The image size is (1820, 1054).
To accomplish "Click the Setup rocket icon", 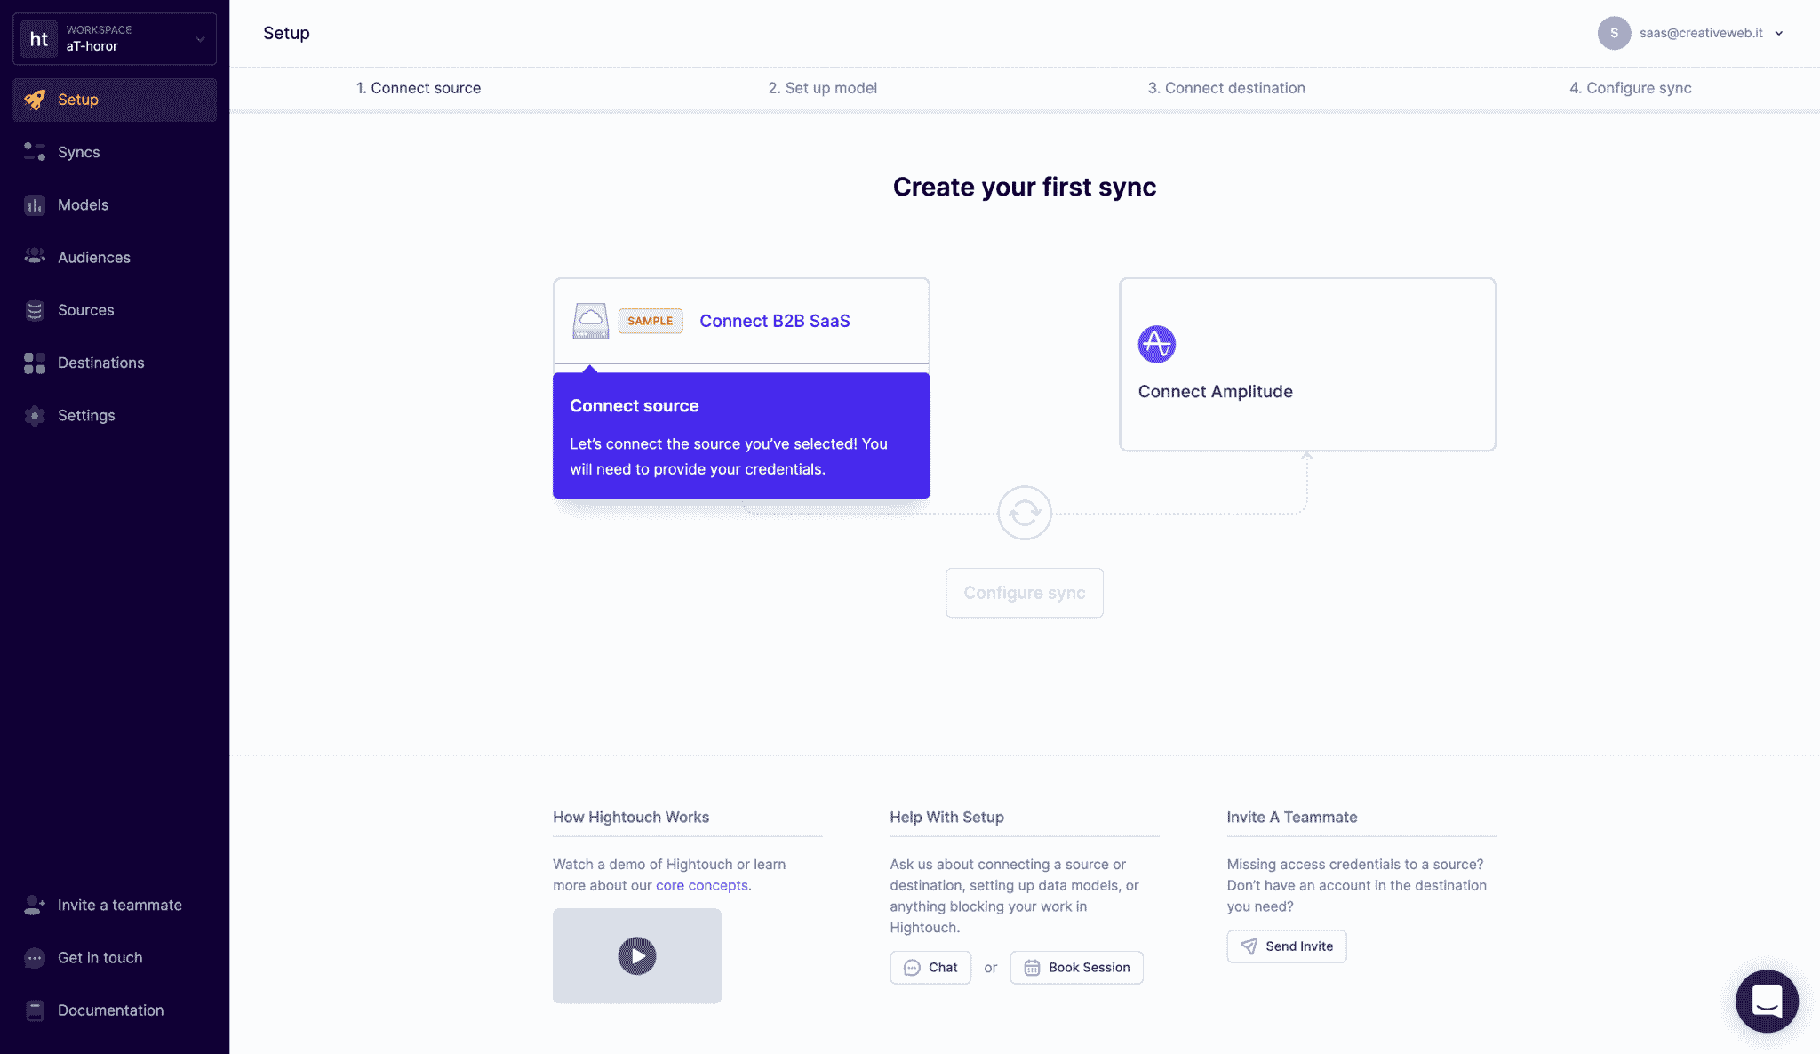I will (35, 100).
